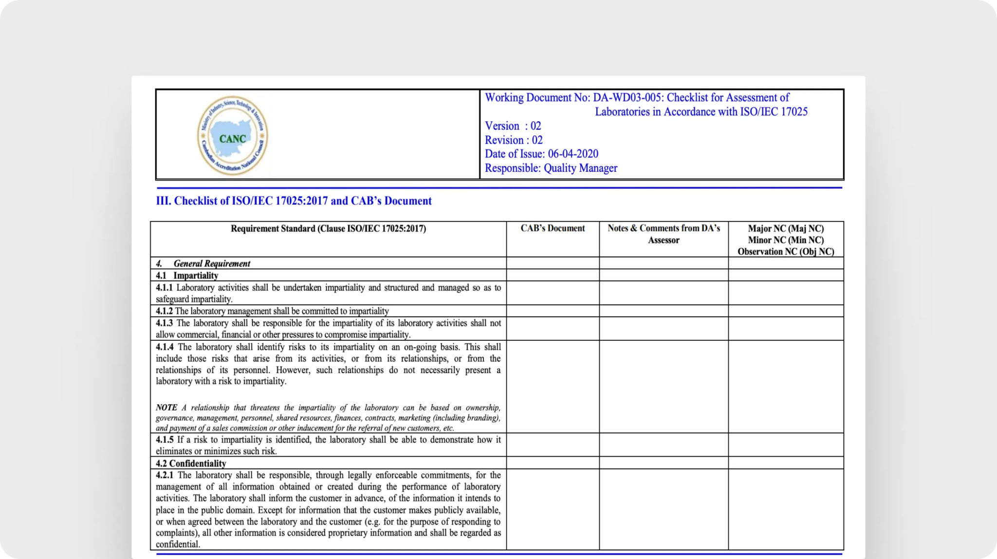Click the 'Observation NC (Obj NC)' header line
The width and height of the screenshot is (997, 559).
[x=786, y=252]
